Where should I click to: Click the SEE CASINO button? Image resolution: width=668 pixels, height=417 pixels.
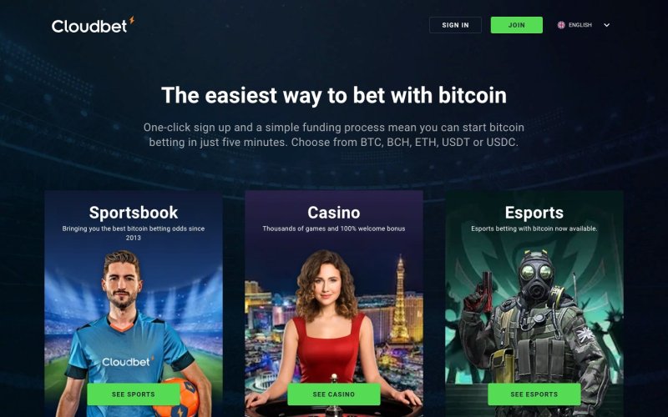pos(333,394)
